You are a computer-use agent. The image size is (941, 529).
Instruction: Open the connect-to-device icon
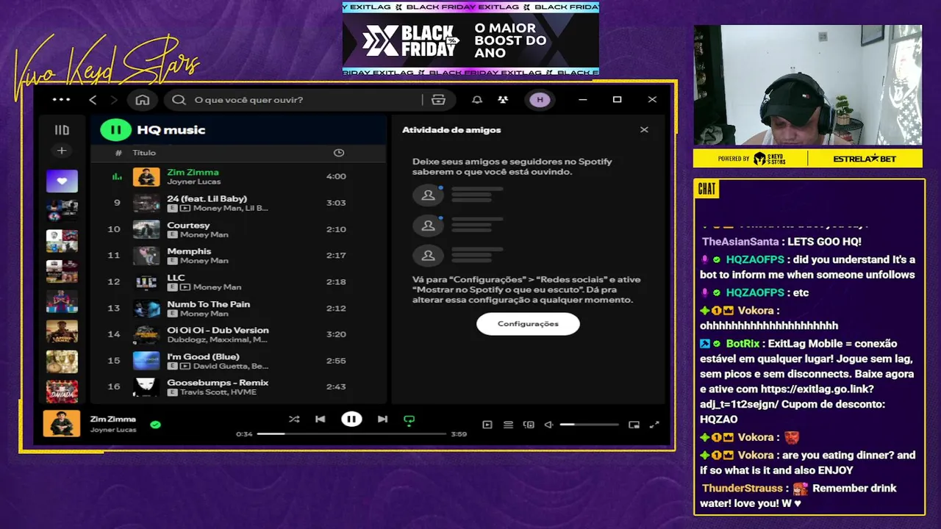coord(529,425)
